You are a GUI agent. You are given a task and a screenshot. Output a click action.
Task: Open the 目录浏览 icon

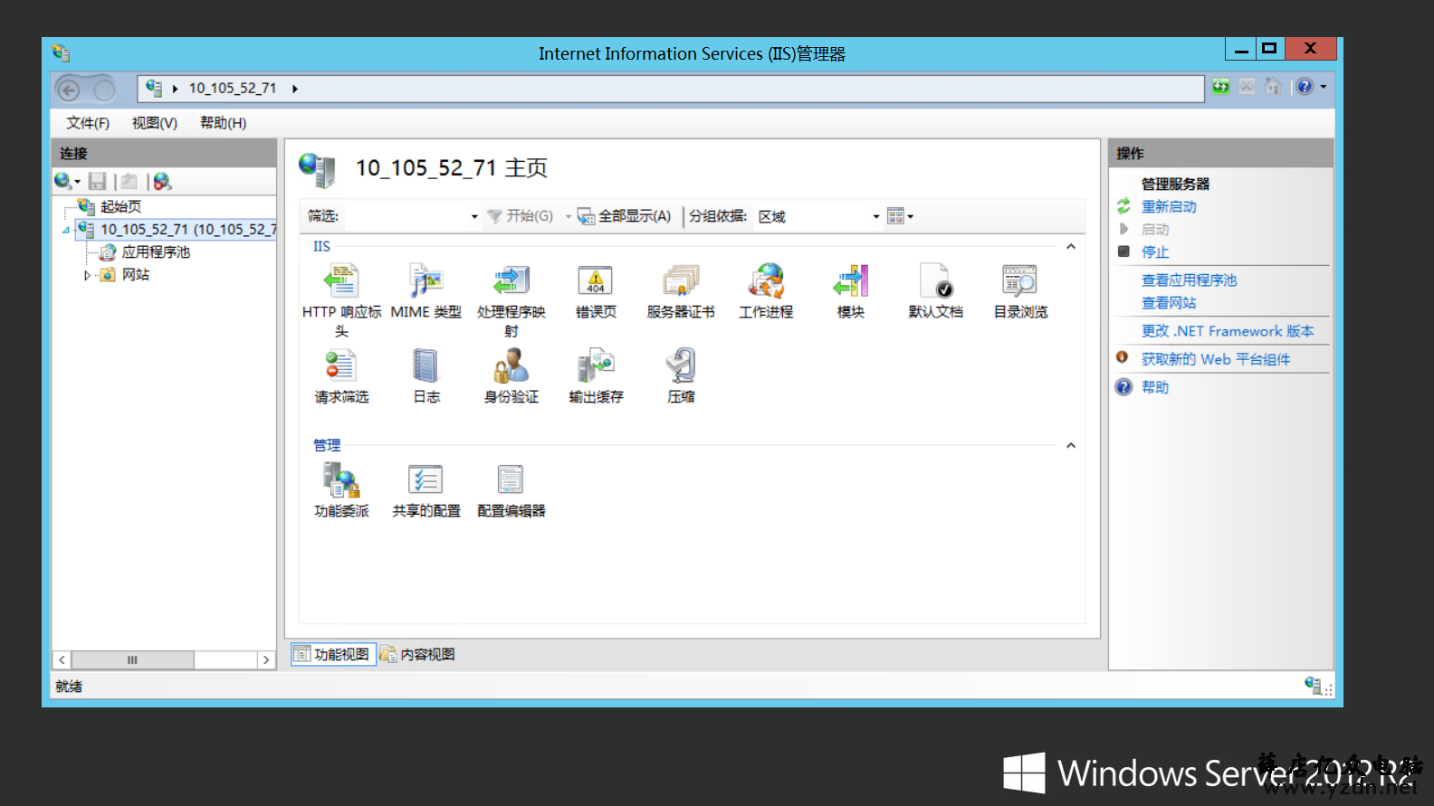click(x=1020, y=282)
